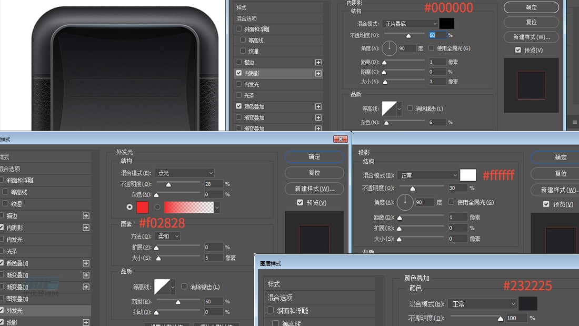Viewport: 579px width, 326px height.
Task: Click 复位 button in the 投影 dialog
Action: (555, 173)
